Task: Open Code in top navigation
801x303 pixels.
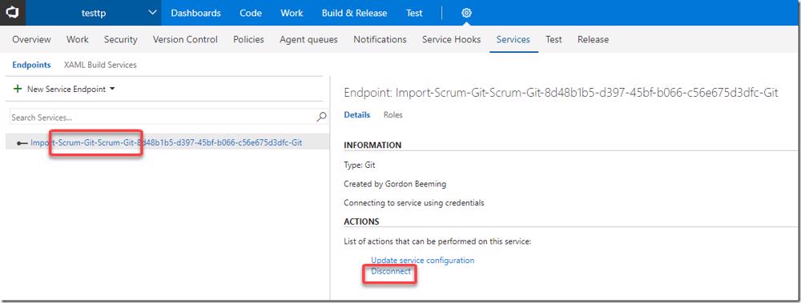Action: [x=251, y=14]
